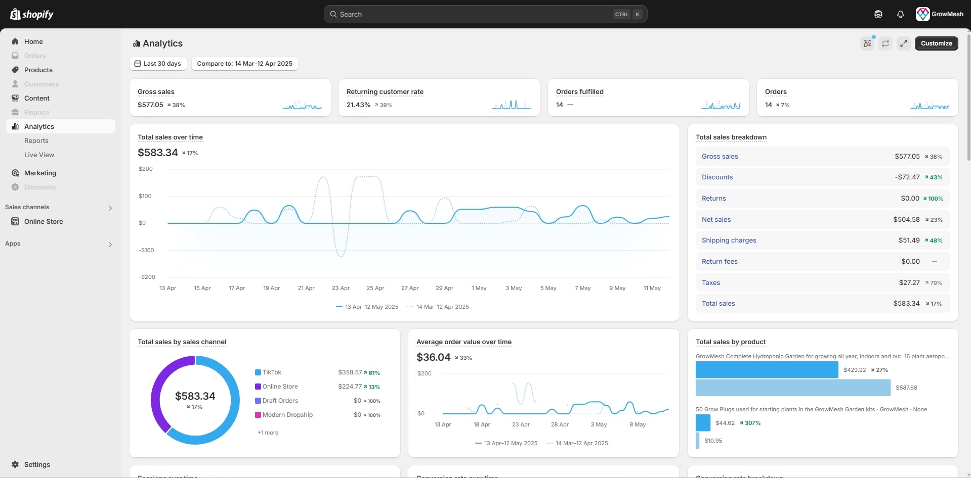Image resolution: width=971 pixels, height=478 pixels.
Task: Open Sidekick assistant icon in top bar
Action: coord(878,14)
